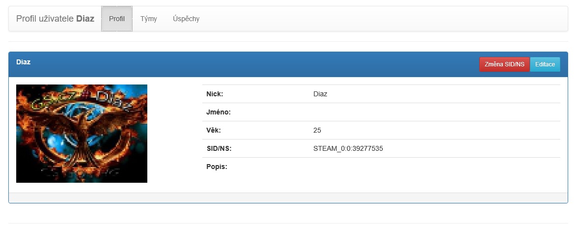This screenshot has height=225, width=577.
Task: Click the 'Nick:' label
Action: pos(215,94)
